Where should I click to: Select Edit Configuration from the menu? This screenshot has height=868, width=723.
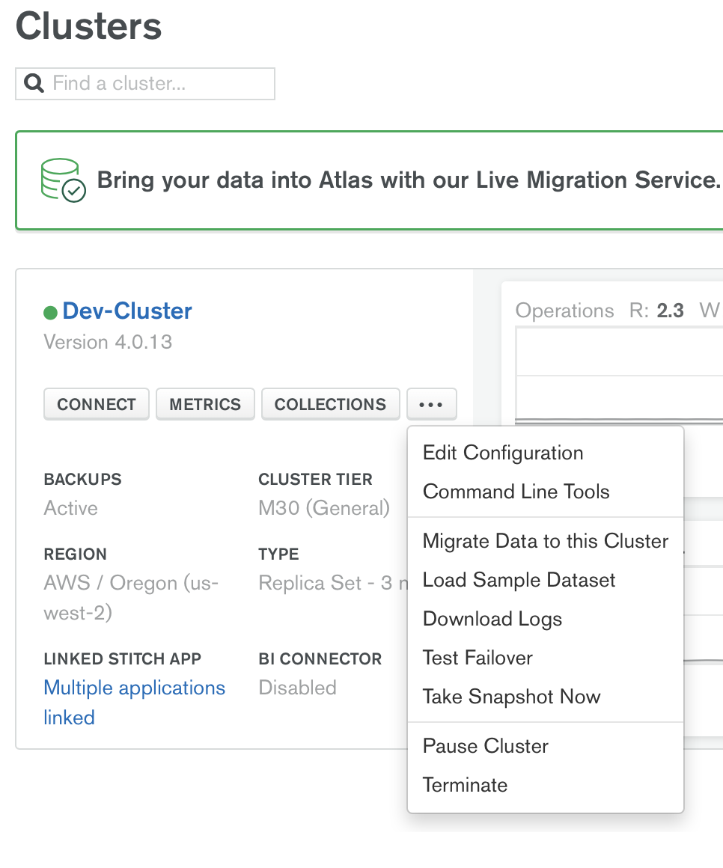(502, 453)
